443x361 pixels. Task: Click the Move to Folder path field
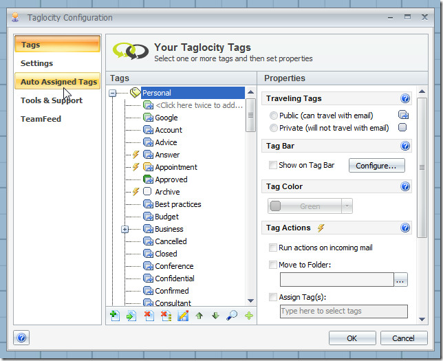click(x=337, y=280)
